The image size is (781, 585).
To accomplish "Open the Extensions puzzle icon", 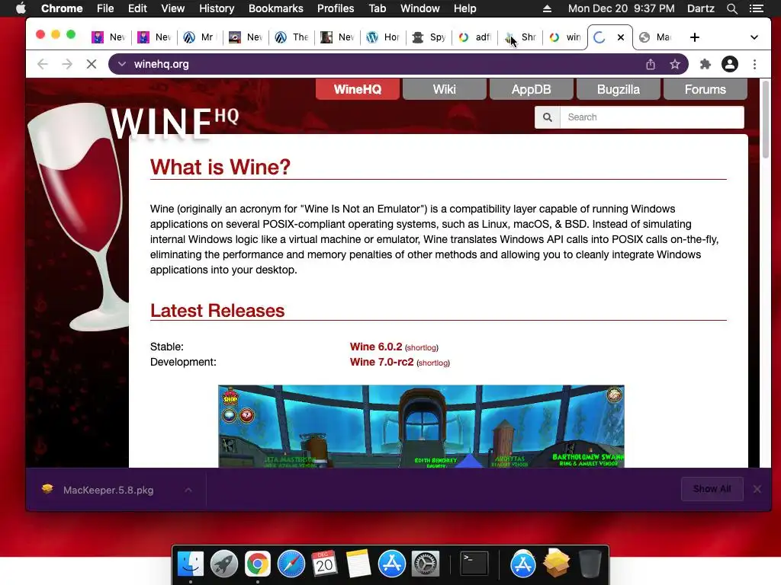I will (705, 64).
